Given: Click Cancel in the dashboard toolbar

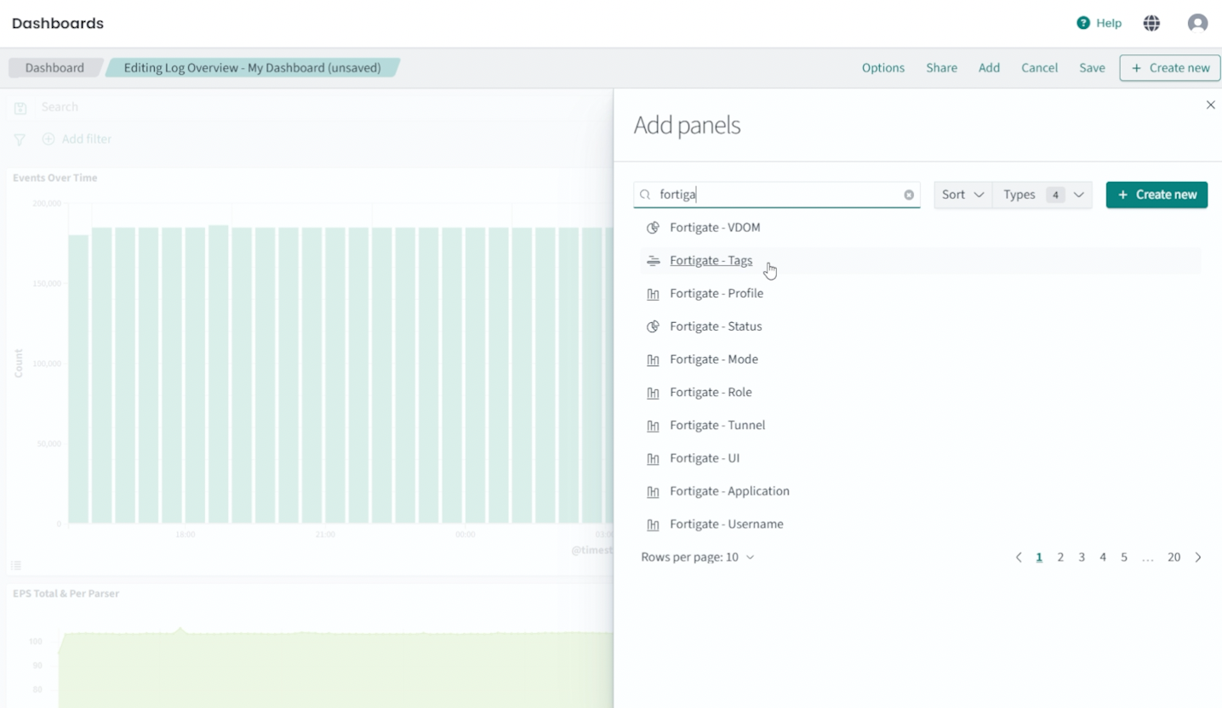Looking at the screenshot, I should (x=1040, y=68).
